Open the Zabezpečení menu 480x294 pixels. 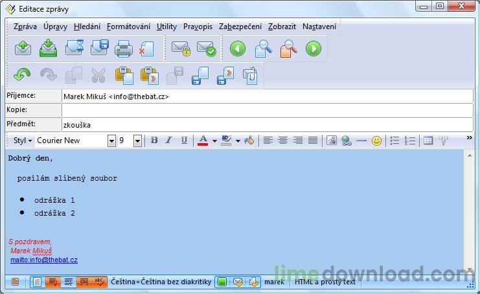pyautogui.click(x=240, y=27)
